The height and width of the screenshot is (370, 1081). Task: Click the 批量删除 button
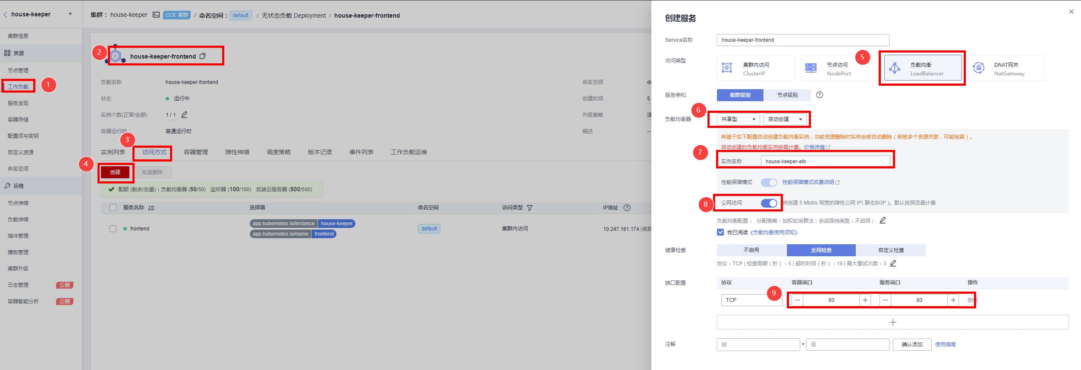(x=152, y=172)
